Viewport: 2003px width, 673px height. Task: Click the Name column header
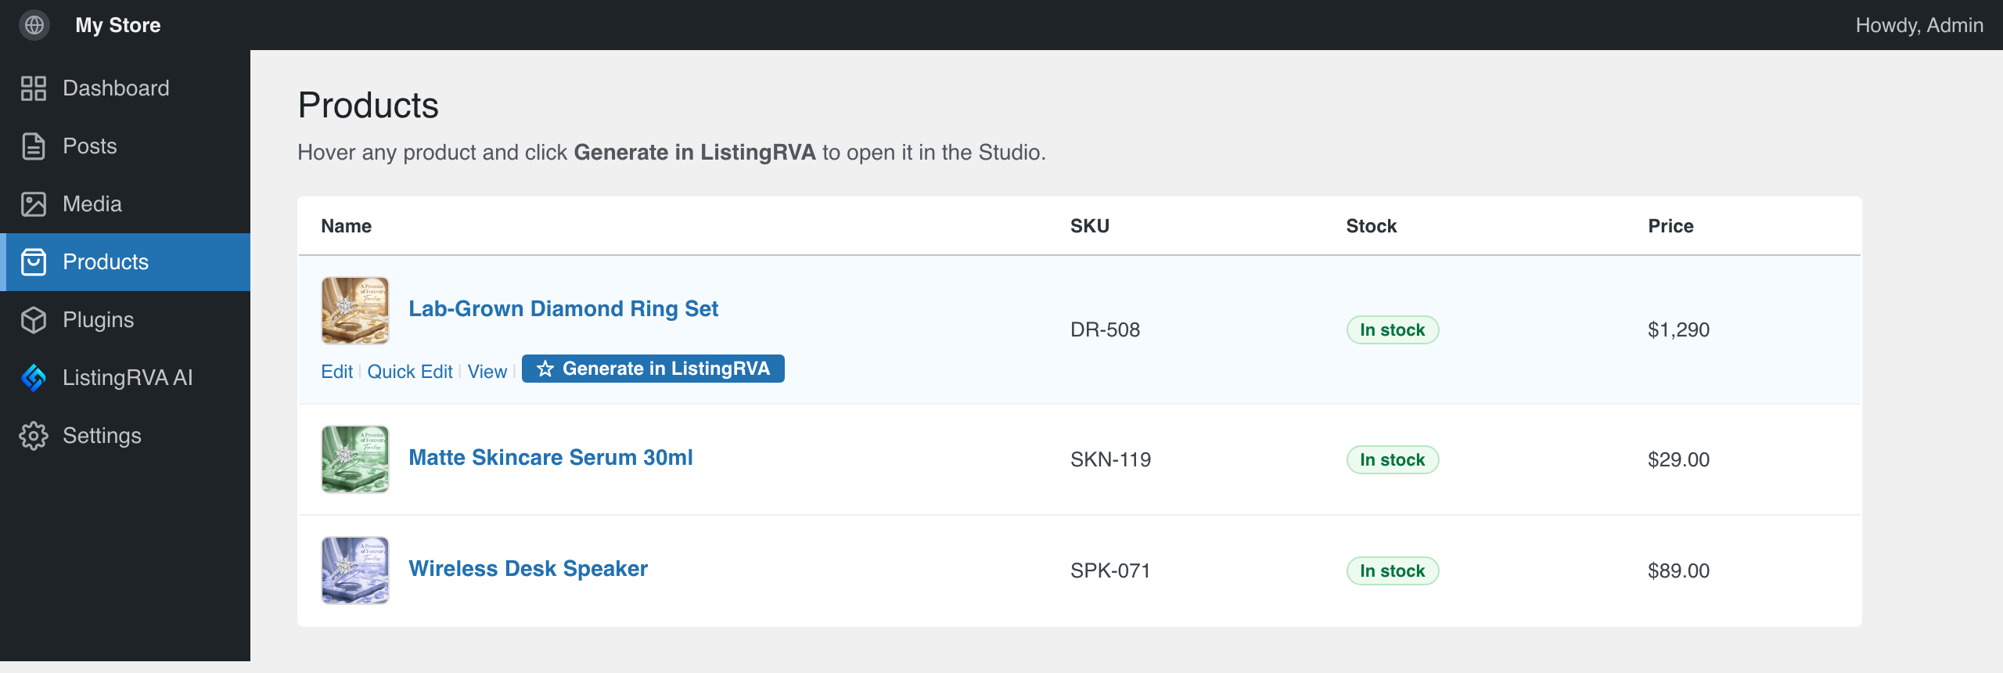coord(347,226)
